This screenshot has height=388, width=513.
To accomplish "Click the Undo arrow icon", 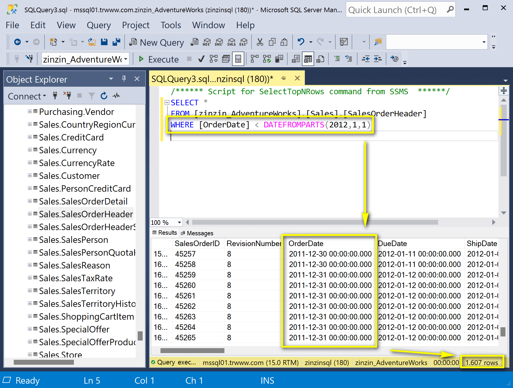I will 301,42.
